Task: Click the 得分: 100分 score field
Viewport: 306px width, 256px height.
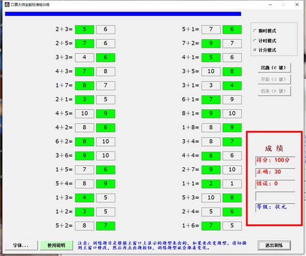Action: (x=275, y=160)
